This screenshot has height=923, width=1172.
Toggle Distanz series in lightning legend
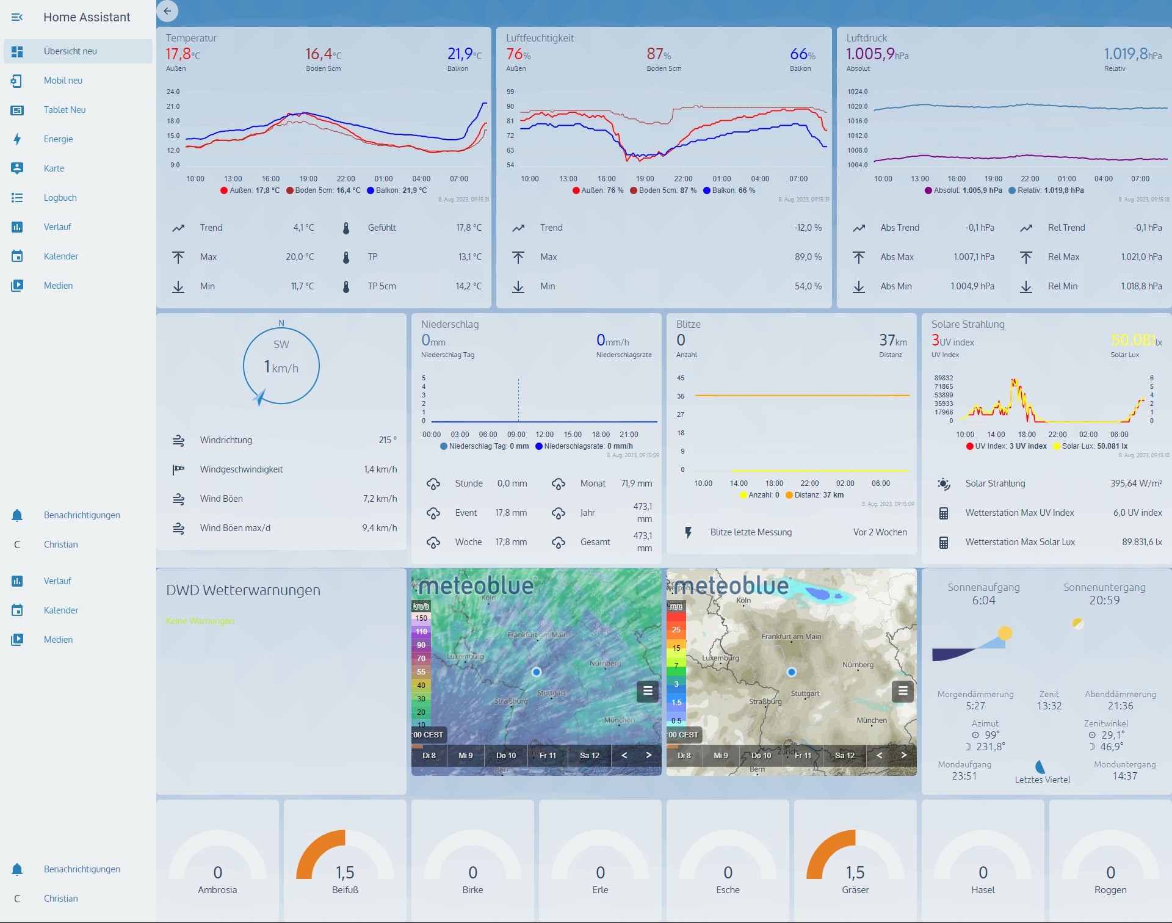815,495
